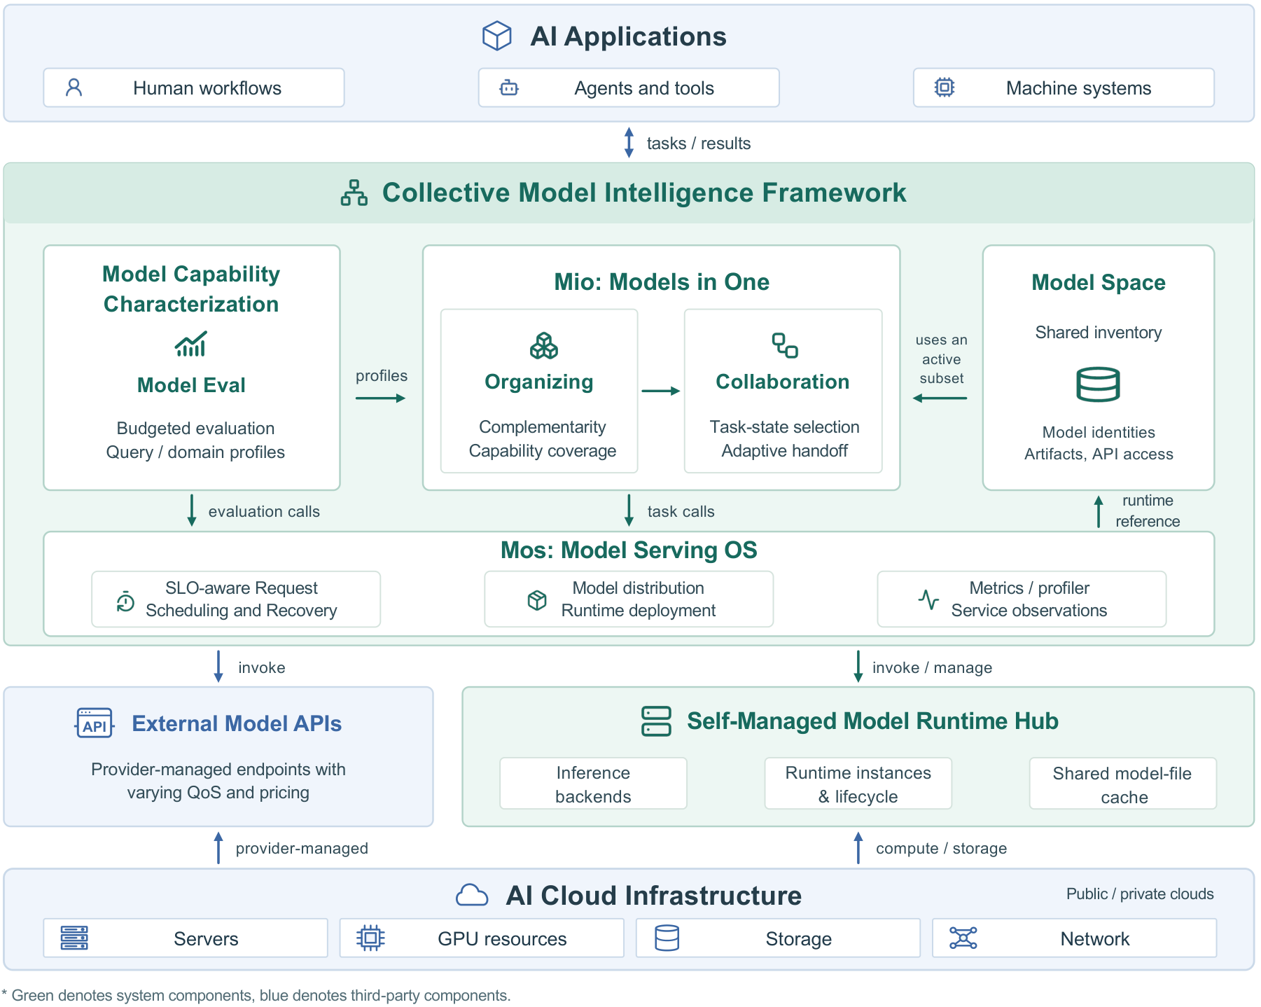The image size is (1261, 1007).
Task: Click the network nodes icon in Network box
Action: click(x=963, y=938)
